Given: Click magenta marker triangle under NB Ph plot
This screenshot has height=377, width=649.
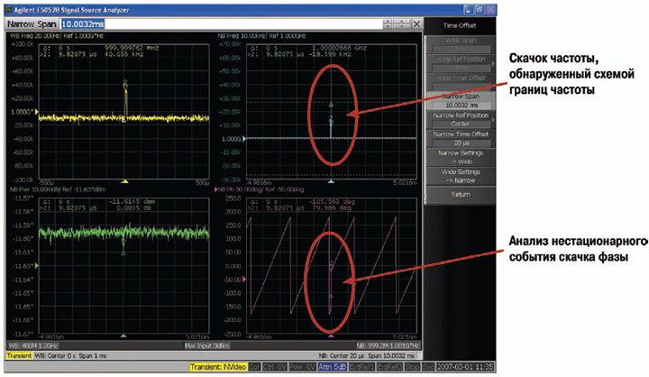Looking at the screenshot, I should (331, 336).
